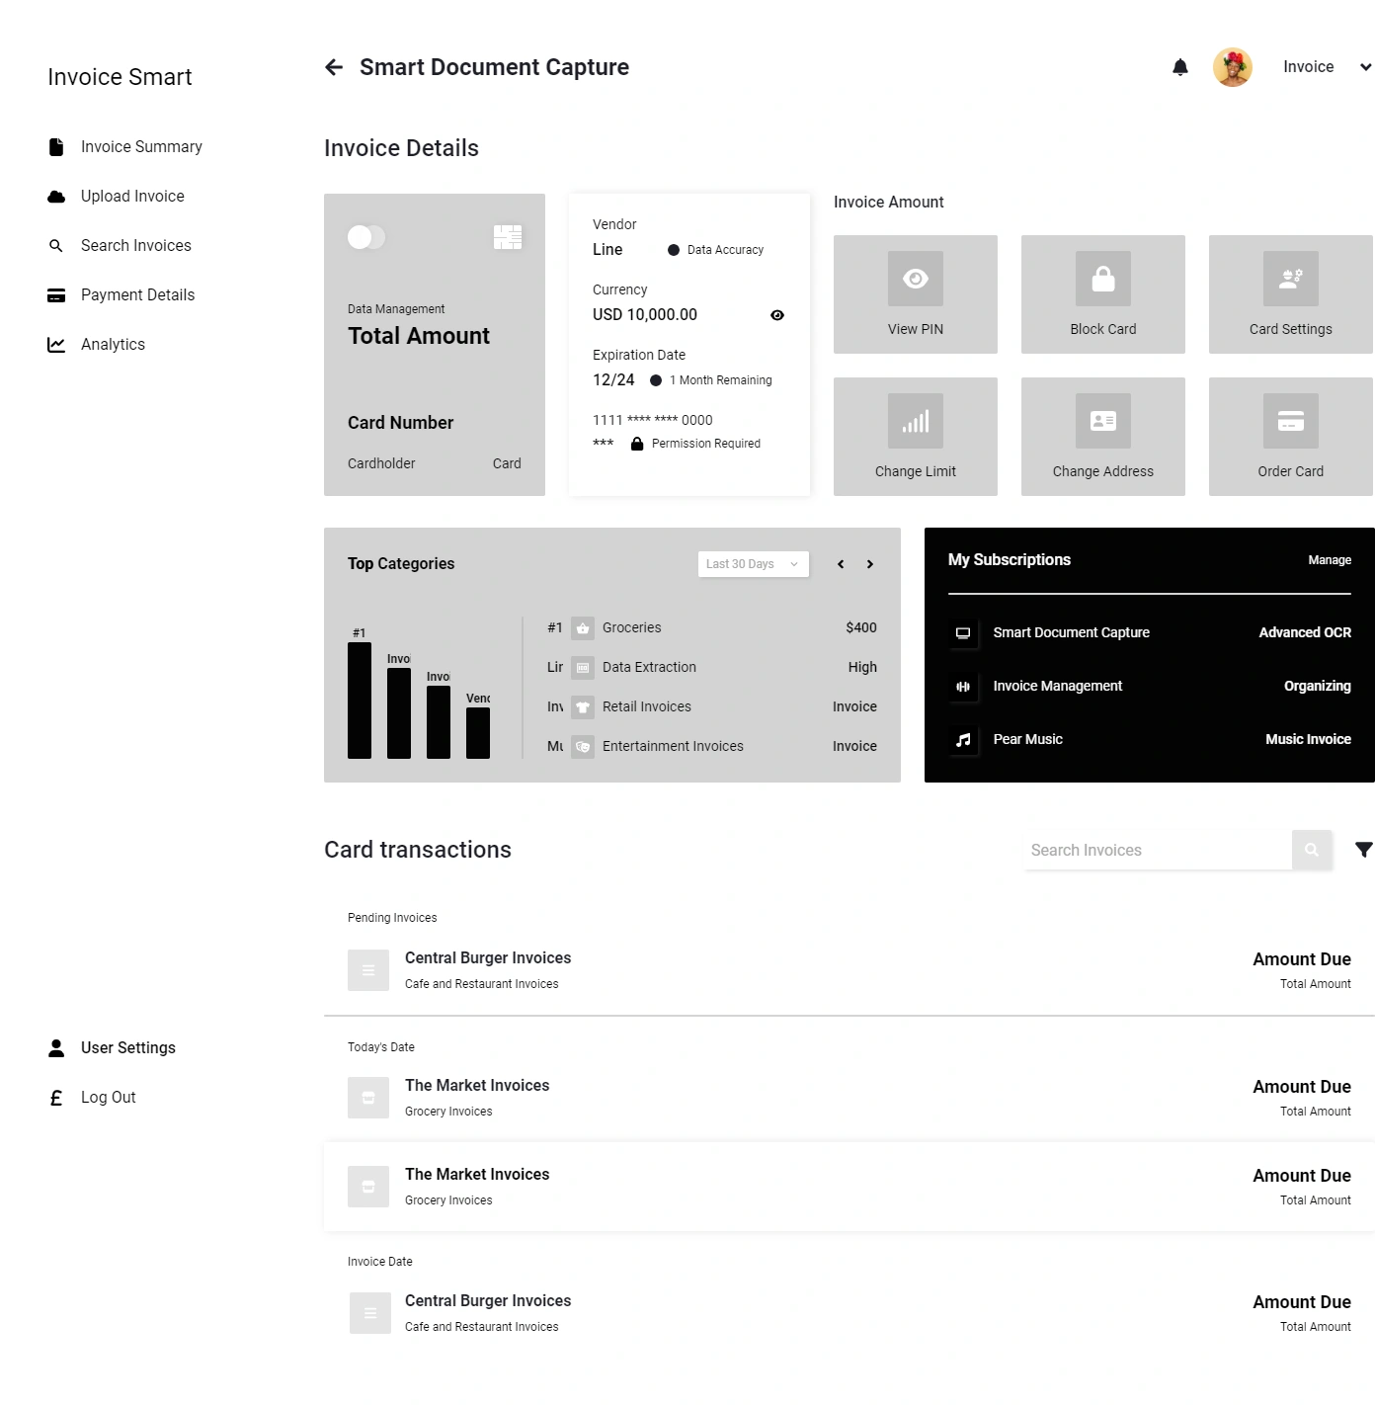Click the Order Card icon
This screenshot has width=1375, height=1405.
pos(1290,422)
